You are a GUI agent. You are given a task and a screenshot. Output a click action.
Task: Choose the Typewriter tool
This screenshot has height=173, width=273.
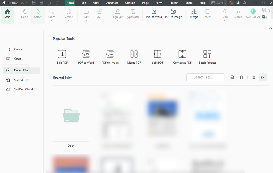133,14
